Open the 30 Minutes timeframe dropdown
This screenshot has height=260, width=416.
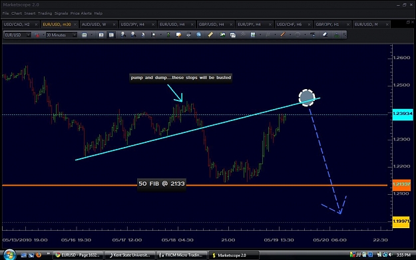click(x=75, y=35)
